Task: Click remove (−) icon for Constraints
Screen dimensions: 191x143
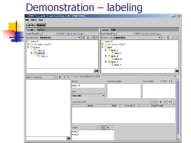Action: [174, 81]
